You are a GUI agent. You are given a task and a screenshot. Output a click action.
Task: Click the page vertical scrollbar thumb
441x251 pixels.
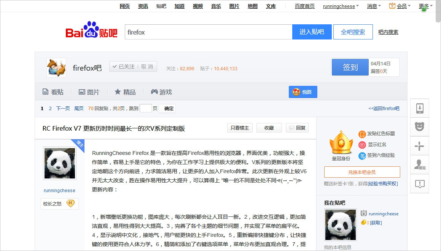438,11
